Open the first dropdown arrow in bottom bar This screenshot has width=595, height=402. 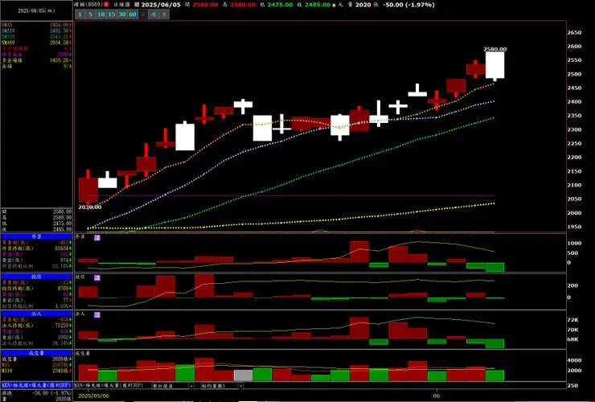(x=191, y=386)
